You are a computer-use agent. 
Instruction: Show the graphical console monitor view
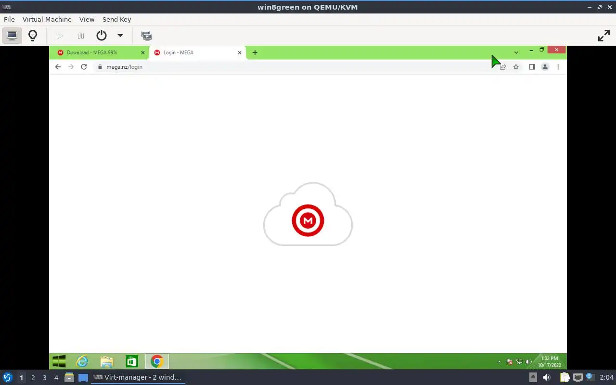tap(12, 36)
